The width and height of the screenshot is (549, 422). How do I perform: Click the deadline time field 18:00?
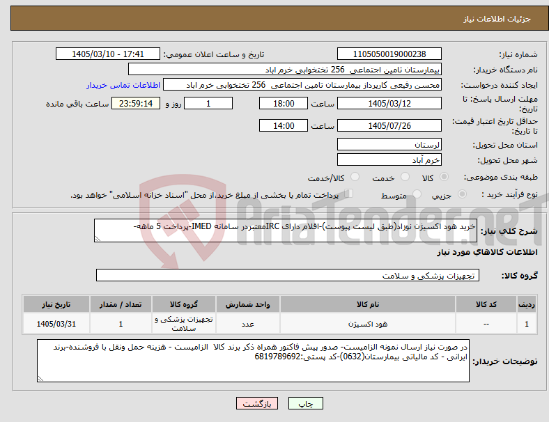284,103
